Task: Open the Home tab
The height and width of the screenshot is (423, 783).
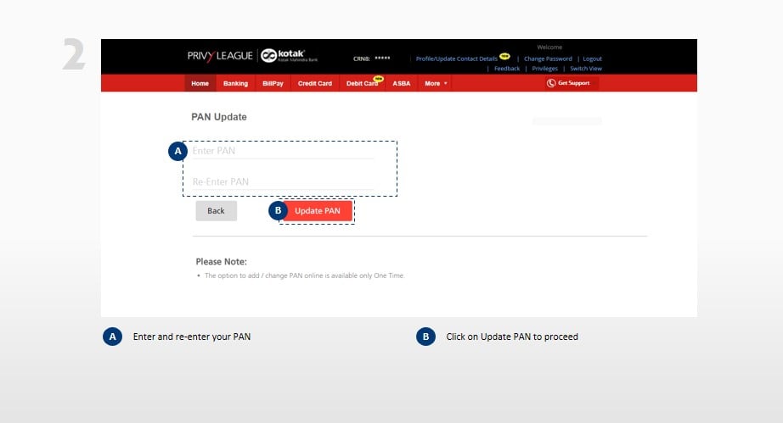Action: (200, 84)
